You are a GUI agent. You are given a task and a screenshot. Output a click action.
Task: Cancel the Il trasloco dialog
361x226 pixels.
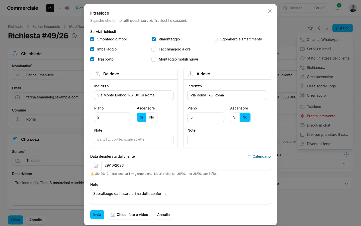point(163,215)
